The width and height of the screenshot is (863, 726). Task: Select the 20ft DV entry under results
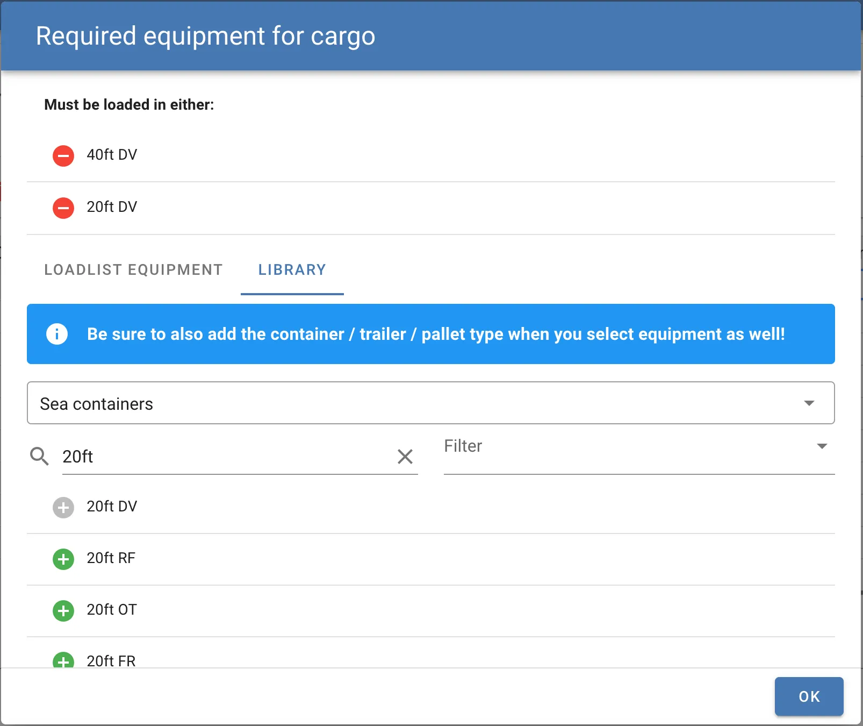(x=112, y=507)
